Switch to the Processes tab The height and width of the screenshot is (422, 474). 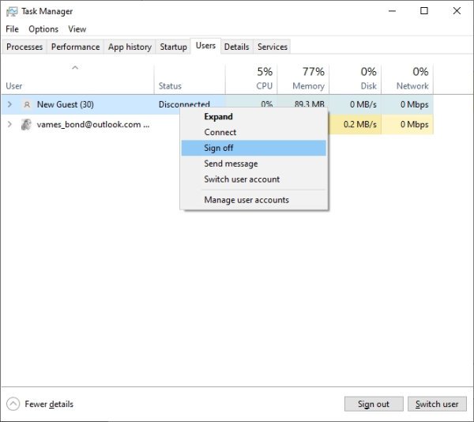24,47
